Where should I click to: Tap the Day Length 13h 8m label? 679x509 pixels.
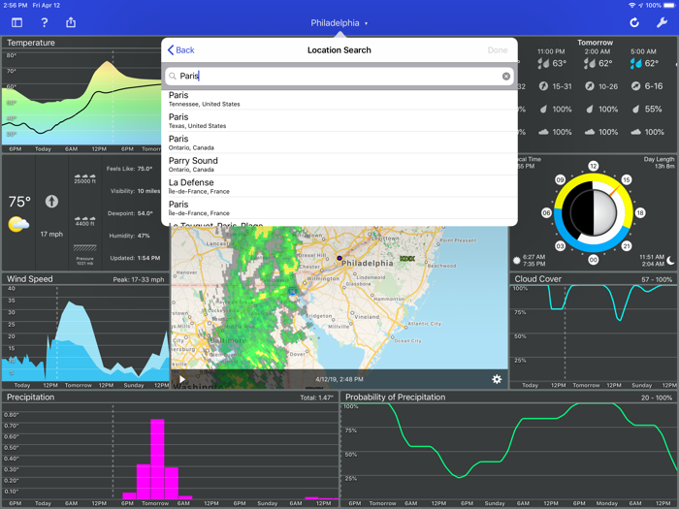pos(659,162)
